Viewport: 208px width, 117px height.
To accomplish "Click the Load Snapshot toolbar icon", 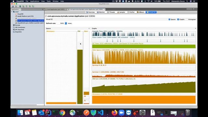I will (13, 6).
